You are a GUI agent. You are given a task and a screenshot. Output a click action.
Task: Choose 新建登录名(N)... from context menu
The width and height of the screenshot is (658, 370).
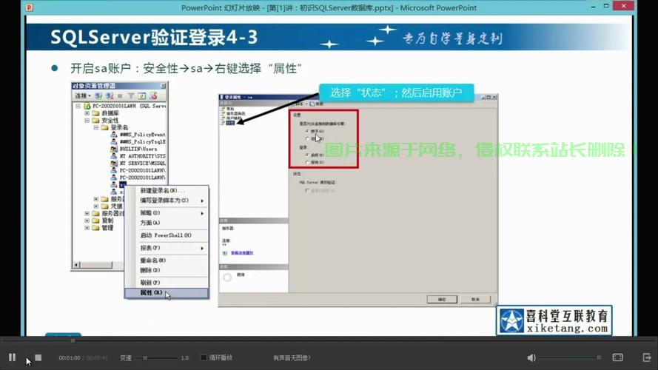167,190
